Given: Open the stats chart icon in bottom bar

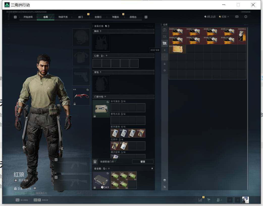Looking at the screenshot, I should (x=200, y=200).
